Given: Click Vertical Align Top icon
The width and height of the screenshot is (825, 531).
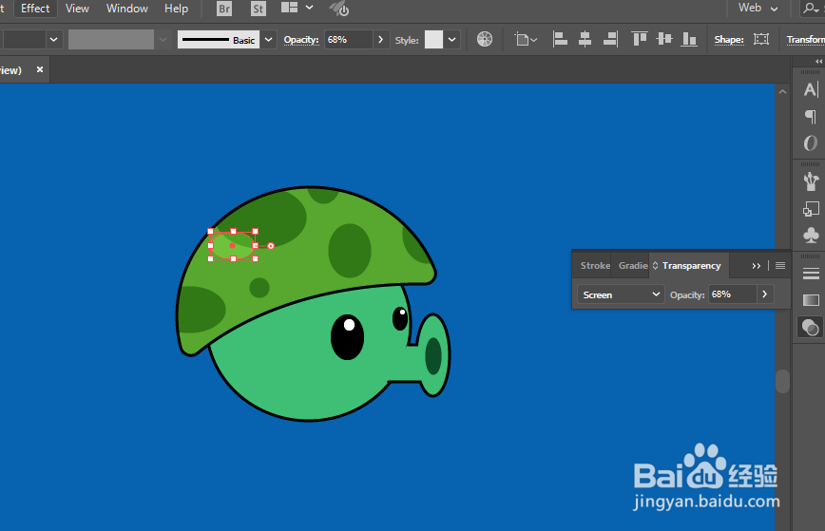Looking at the screenshot, I should point(640,39).
